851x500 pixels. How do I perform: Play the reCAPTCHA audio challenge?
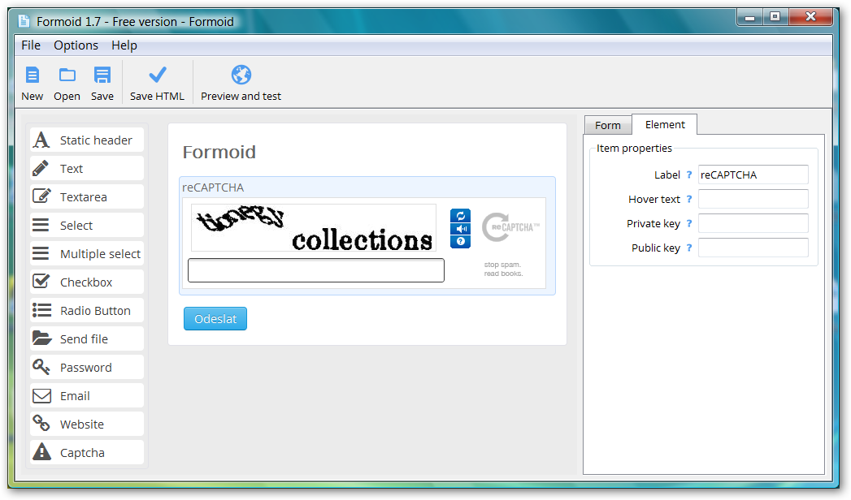click(460, 229)
